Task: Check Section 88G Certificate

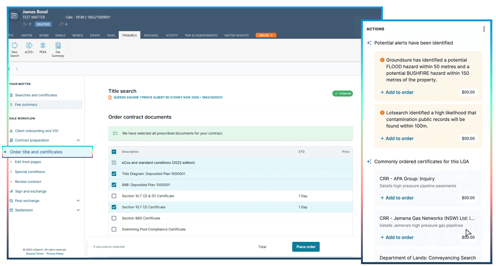Action: click(x=114, y=218)
